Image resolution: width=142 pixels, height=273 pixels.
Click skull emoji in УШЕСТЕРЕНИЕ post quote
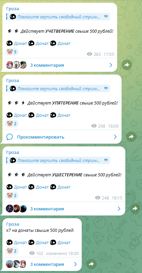click(13, 160)
